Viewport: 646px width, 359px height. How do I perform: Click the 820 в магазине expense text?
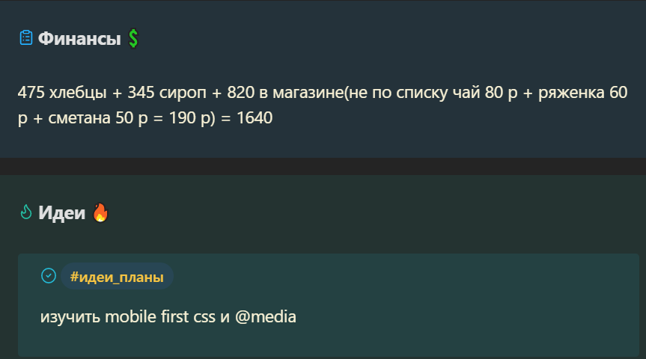[285, 93]
